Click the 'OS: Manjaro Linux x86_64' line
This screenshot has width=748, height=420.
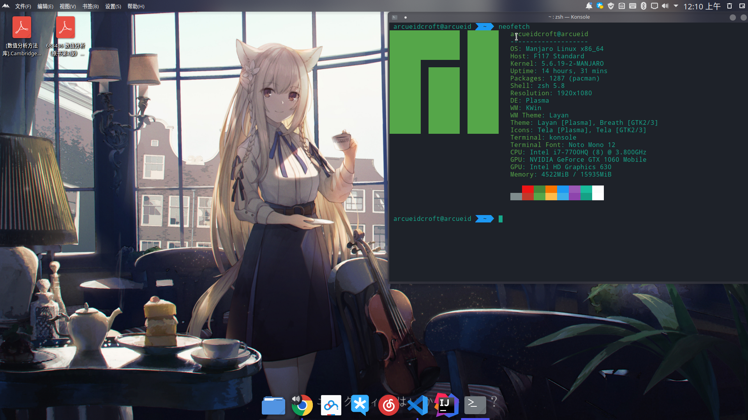pyautogui.click(x=557, y=49)
